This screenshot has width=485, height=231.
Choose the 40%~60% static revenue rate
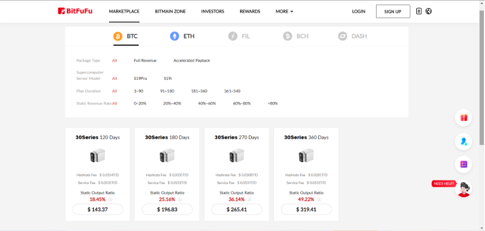[207, 103]
